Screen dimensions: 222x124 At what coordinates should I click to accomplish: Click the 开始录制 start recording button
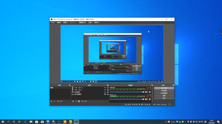164,91
